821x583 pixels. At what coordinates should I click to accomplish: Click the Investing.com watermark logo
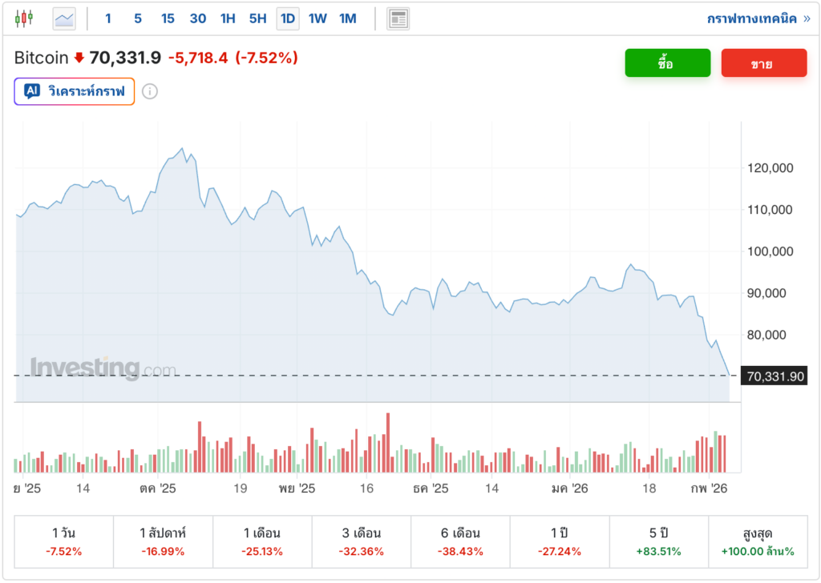(103, 368)
